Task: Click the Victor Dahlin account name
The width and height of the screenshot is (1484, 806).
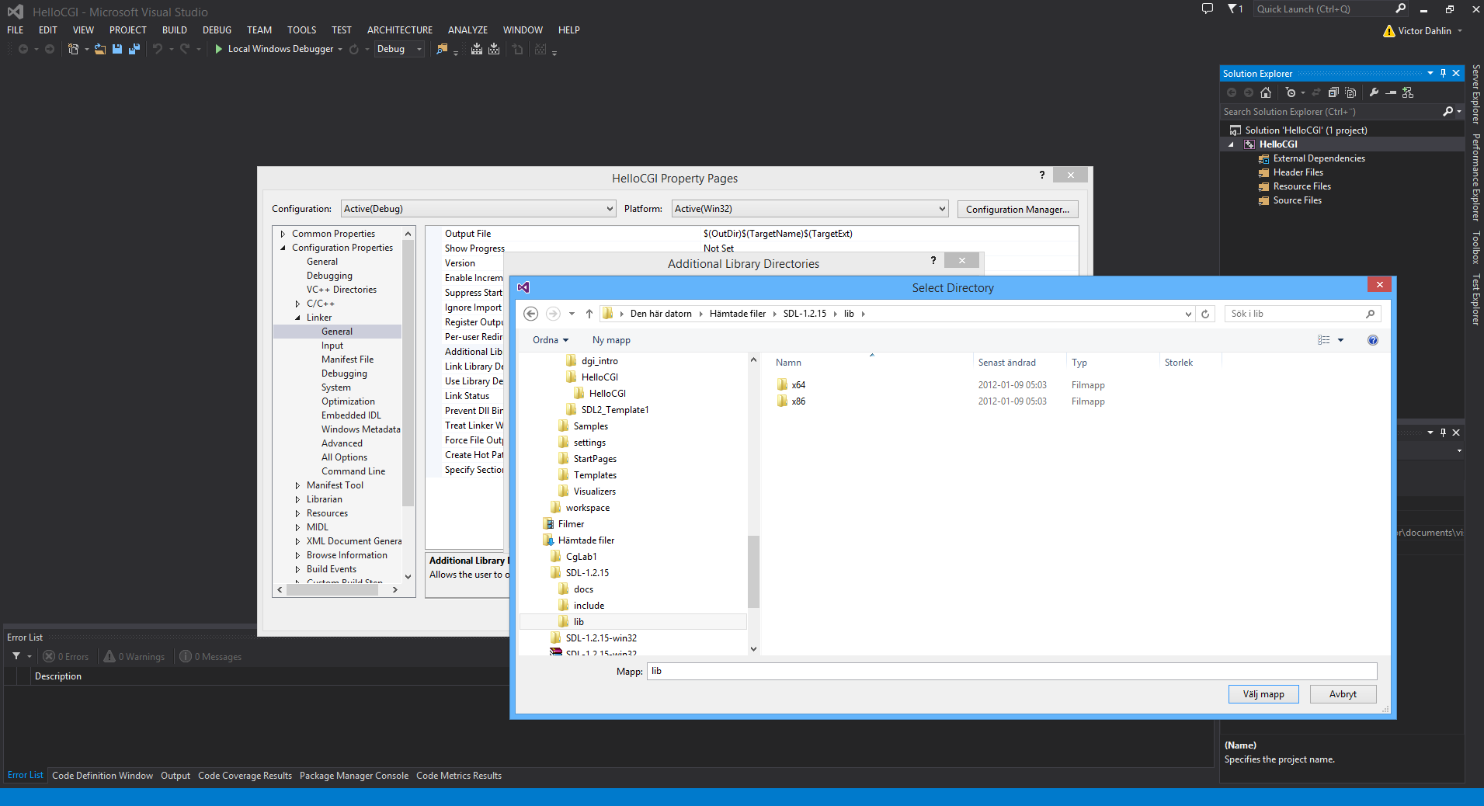Action: tap(1424, 31)
